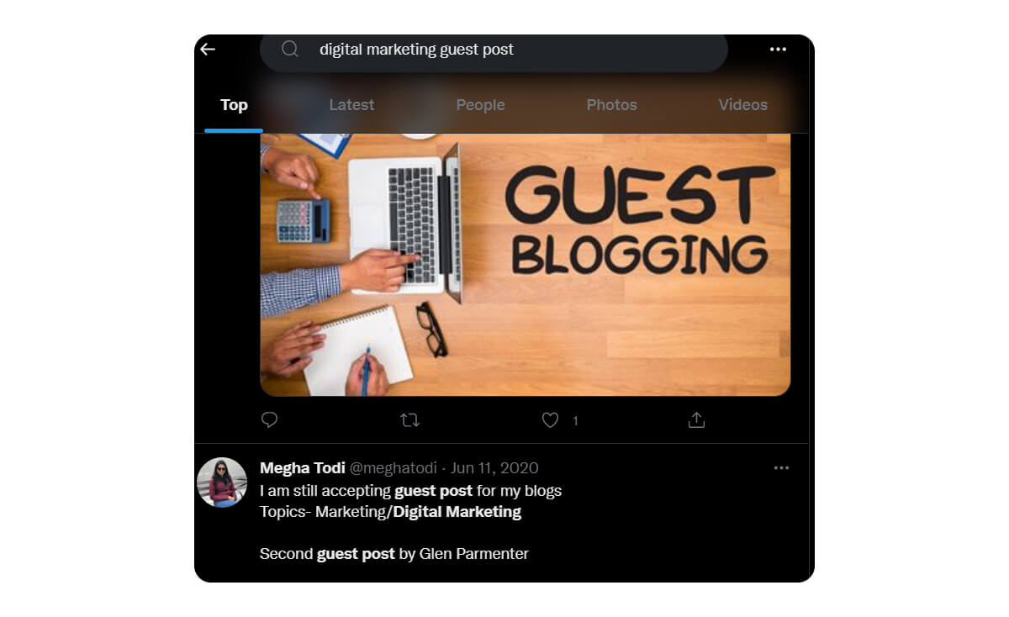
Task: Switch to the Top tab
Action: [x=234, y=105]
